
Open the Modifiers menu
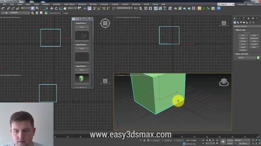coord(46,4)
